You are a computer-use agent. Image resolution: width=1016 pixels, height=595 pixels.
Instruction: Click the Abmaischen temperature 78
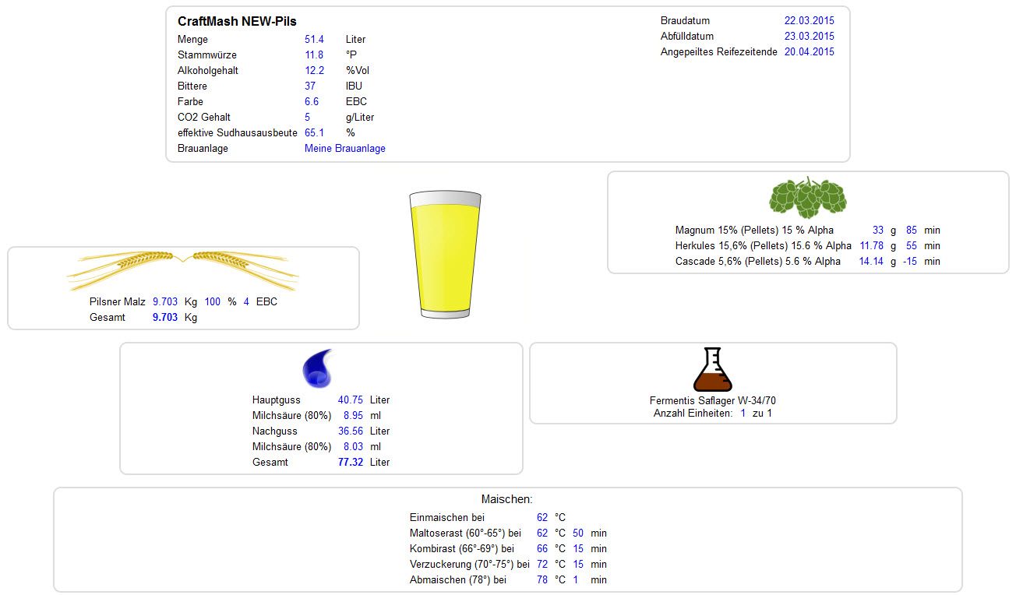[542, 580]
